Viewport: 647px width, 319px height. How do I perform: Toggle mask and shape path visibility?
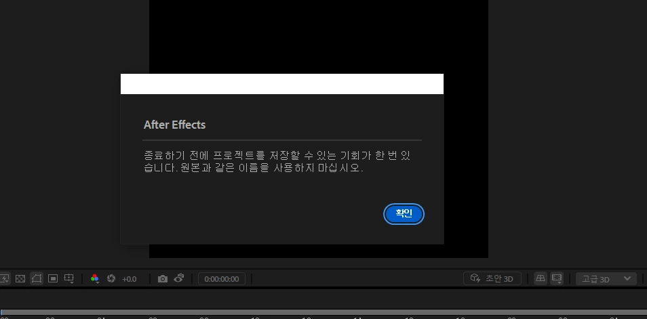37,278
